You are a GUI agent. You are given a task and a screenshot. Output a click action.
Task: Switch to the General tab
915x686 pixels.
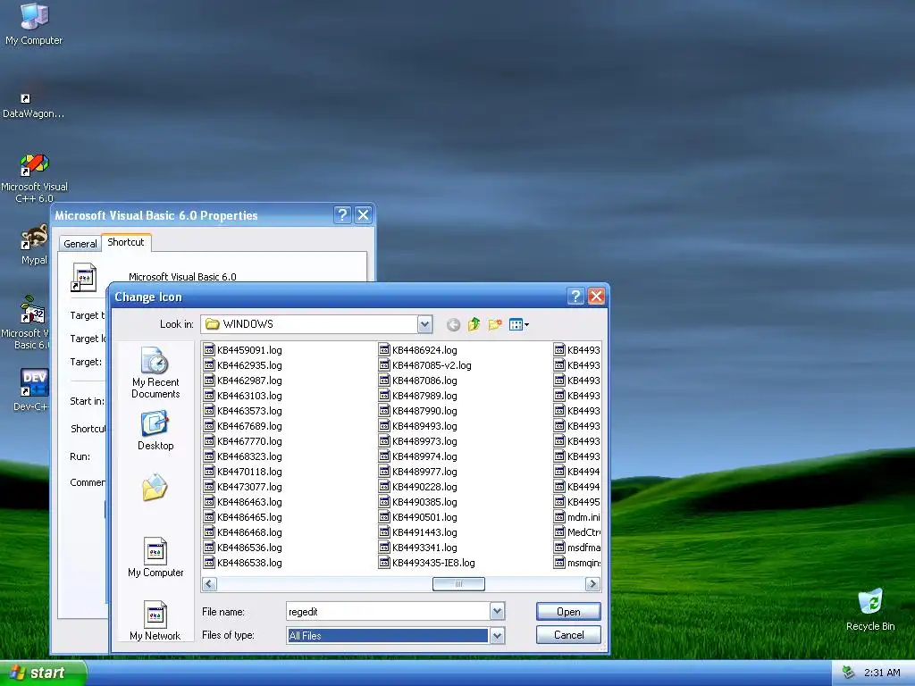click(x=80, y=243)
